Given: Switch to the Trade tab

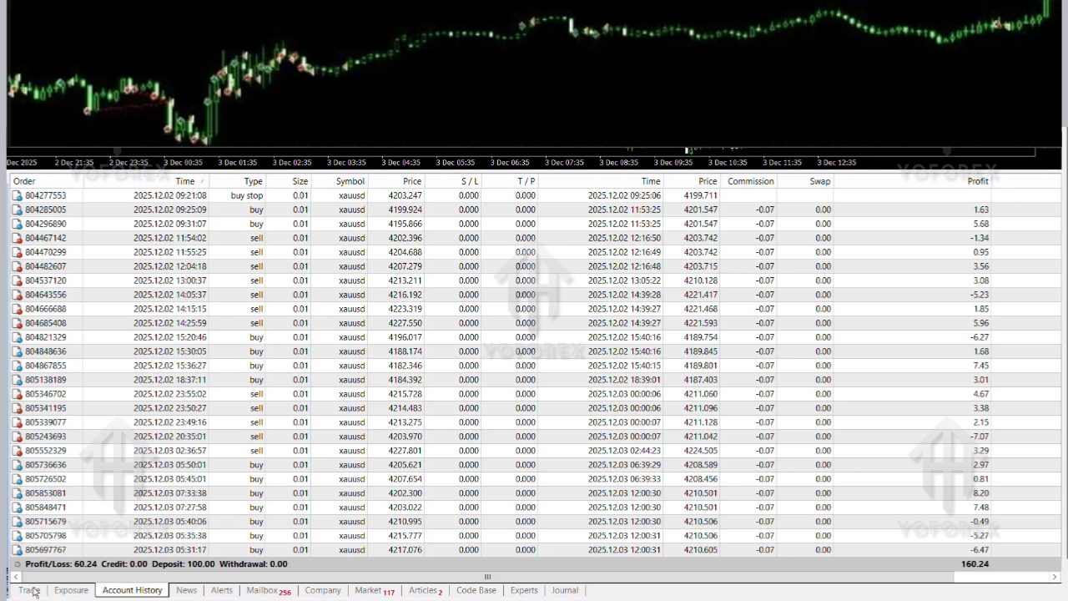Looking at the screenshot, I should [28, 590].
